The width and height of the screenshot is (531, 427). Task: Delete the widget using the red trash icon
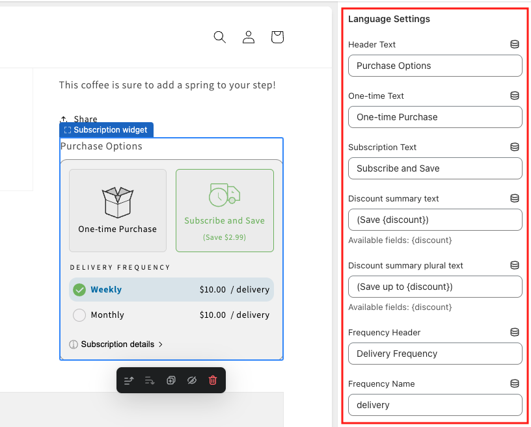212,380
